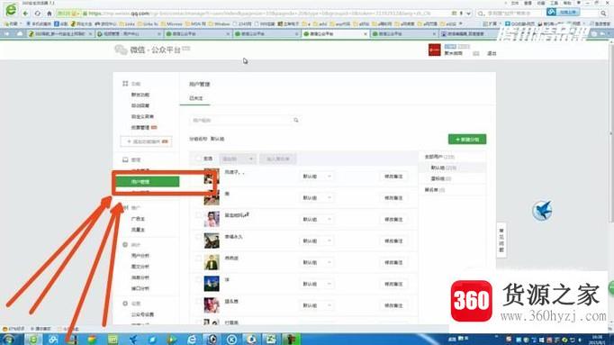Click the 设置 gear icon in the sidebar
Screen dimensions: 614x345
(x=125, y=304)
